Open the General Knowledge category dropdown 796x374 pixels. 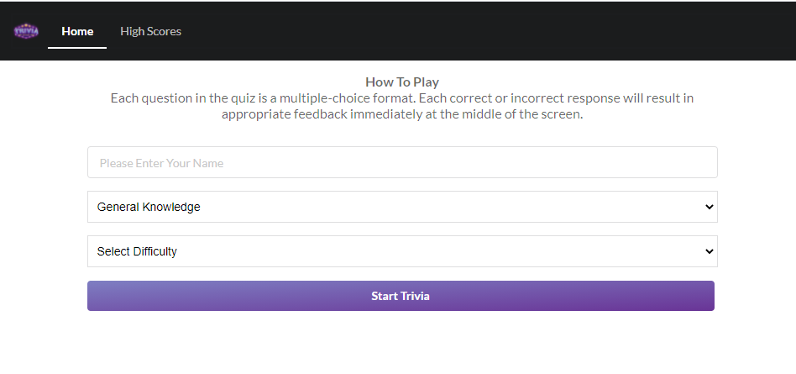tap(402, 207)
